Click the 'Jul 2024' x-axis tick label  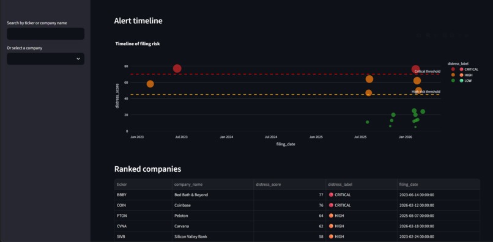(x=271, y=137)
